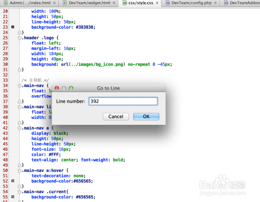Click line number 30 in the gutter
This screenshot has width=260, height=202.
pos(5,65)
